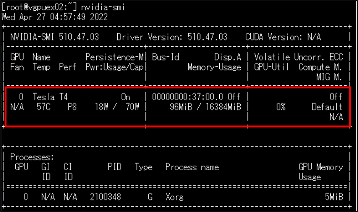Click the Bus-Id column header
The width and height of the screenshot is (358, 212).
165,57
